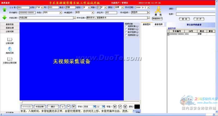Click the video playback progress slider
Screen dimensions: 218x116
coord(80,102)
